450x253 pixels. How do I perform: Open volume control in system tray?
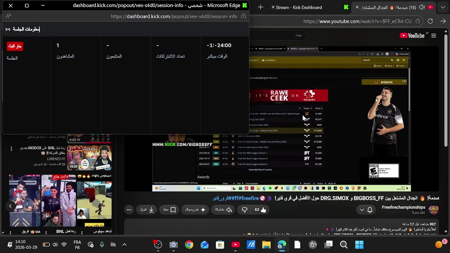point(55,245)
